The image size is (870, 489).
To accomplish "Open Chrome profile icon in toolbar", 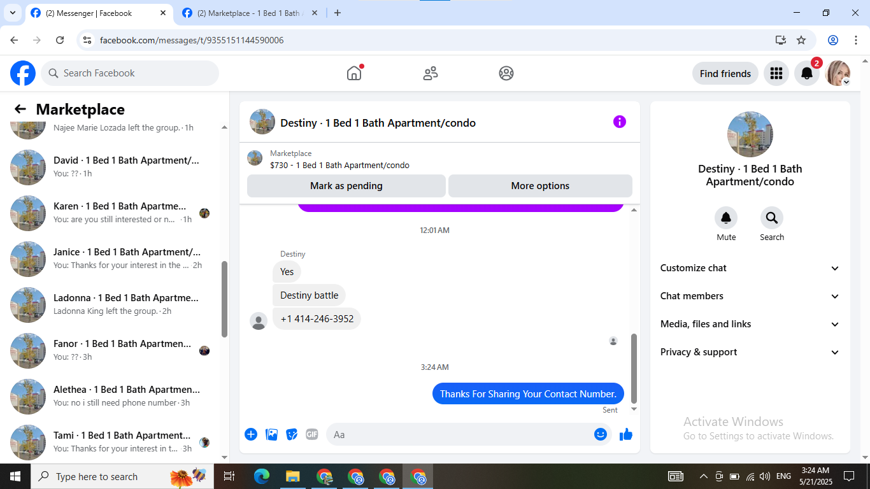I will [x=833, y=40].
